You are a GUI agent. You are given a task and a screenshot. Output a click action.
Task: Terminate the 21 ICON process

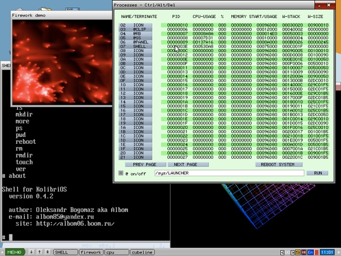[x=135, y=157]
